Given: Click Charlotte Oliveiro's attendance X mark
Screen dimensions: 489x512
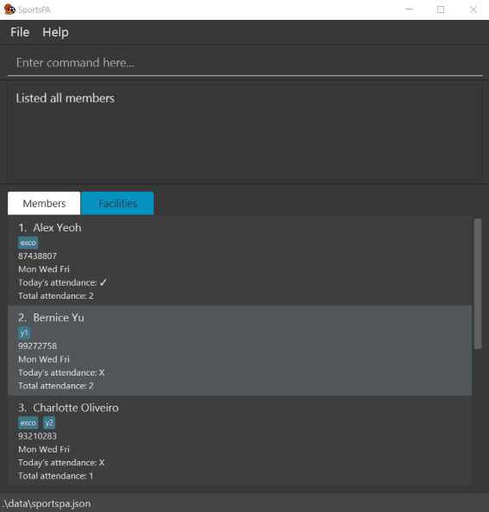Looking at the screenshot, I should [102, 463].
